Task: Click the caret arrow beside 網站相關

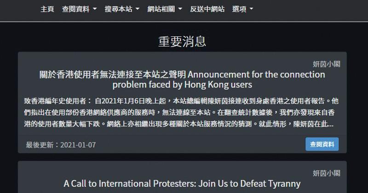Action: point(180,9)
